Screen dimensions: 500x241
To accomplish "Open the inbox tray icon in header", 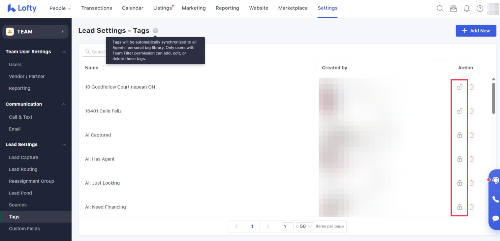I will pyautogui.click(x=453, y=9).
